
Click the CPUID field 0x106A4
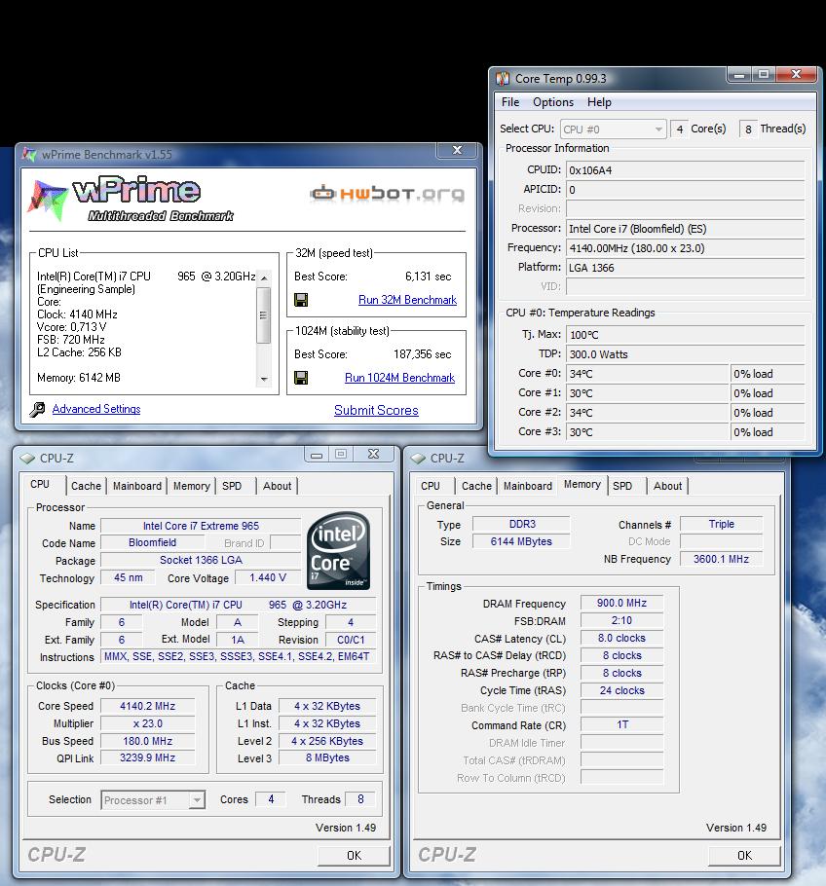685,170
